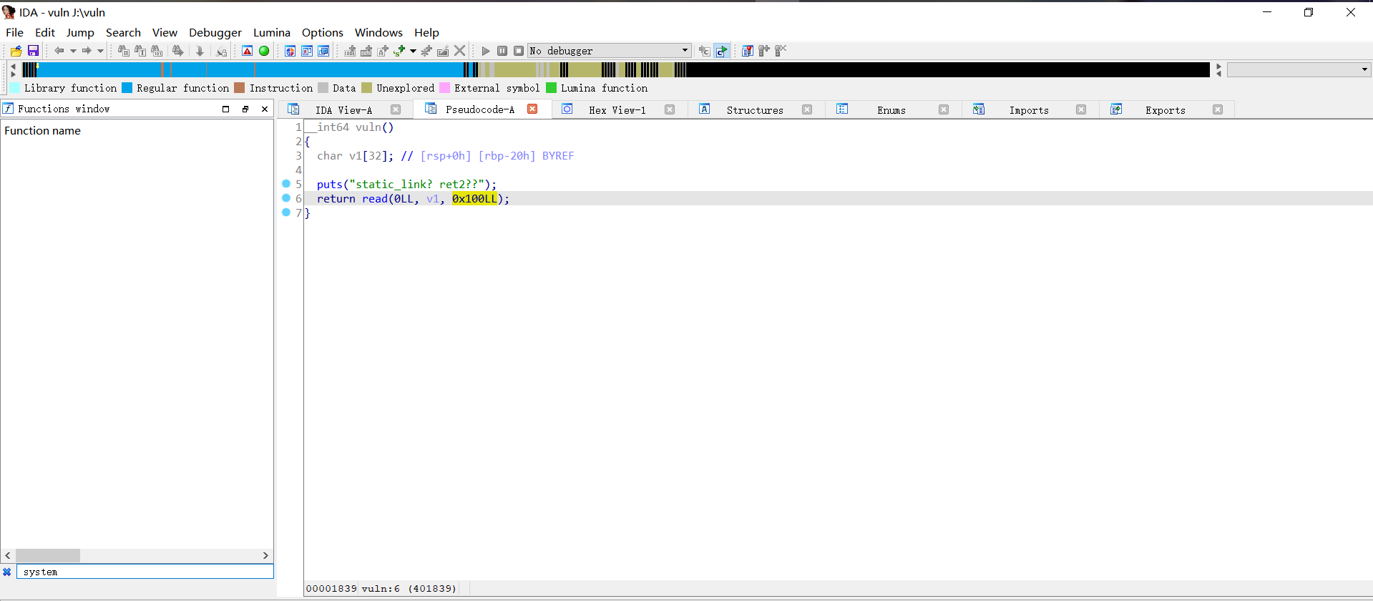This screenshot has width=1373, height=601.
Task: Click the read function call in code
Action: pyautogui.click(x=374, y=199)
